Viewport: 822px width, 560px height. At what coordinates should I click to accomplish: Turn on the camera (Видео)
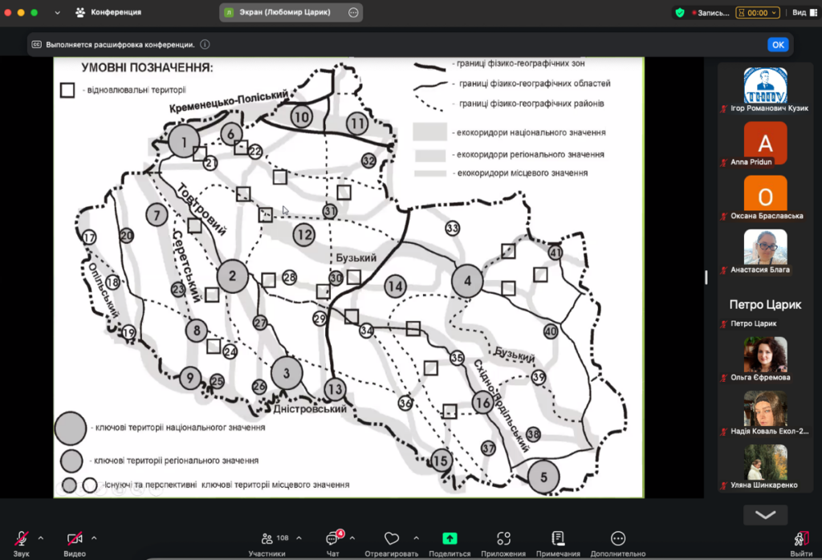click(75, 539)
